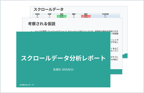Click the 到達率 table column header
The height and width of the screenshot is (93, 144).
62,14
